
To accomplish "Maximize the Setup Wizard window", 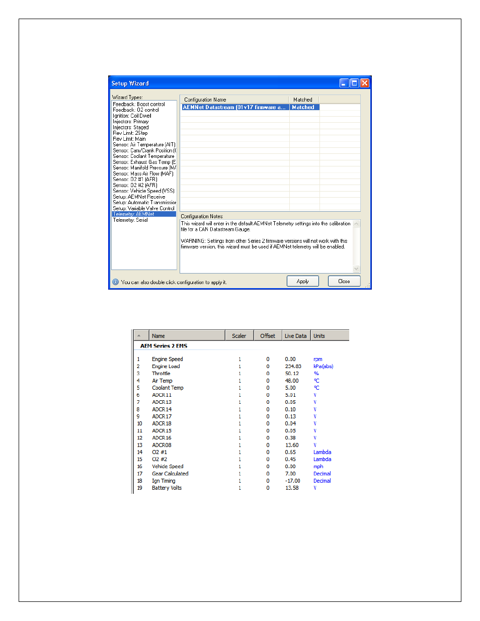I will (x=354, y=83).
